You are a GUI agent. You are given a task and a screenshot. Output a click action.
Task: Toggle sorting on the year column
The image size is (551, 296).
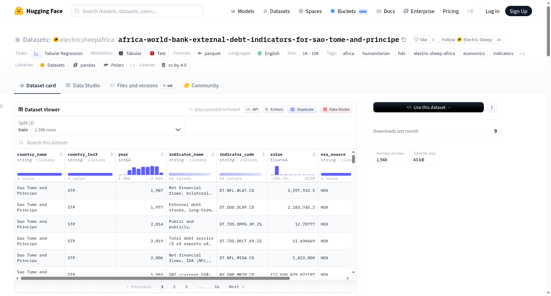coord(162,154)
